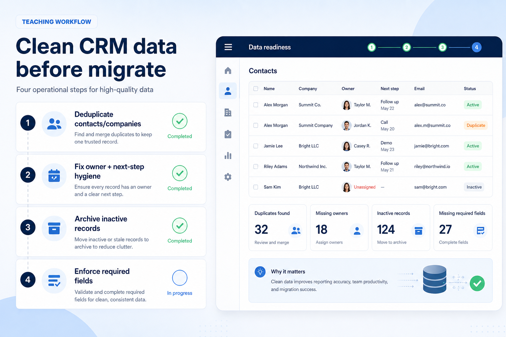Click the 32 duplicates found count
506x337 pixels.
tap(261, 229)
